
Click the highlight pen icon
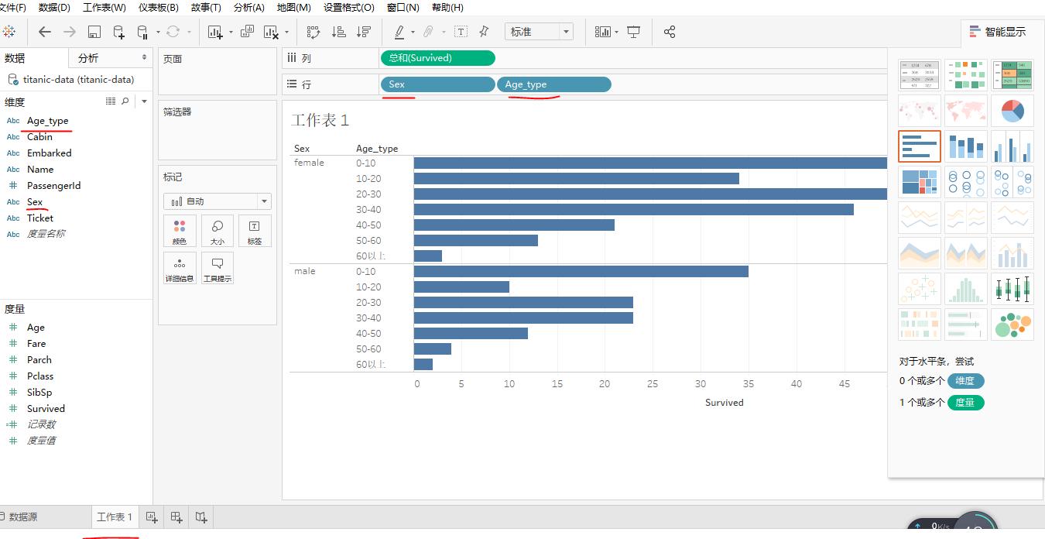(399, 32)
